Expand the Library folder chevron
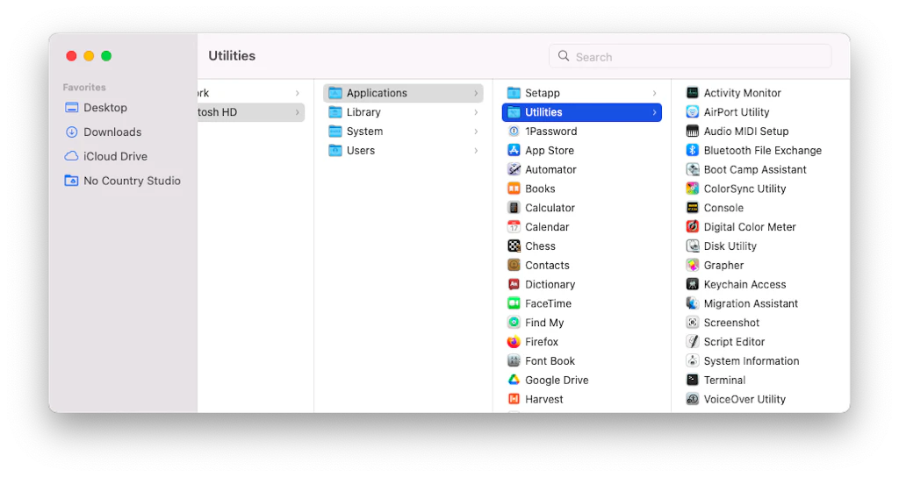The image size is (899, 477). click(476, 112)
